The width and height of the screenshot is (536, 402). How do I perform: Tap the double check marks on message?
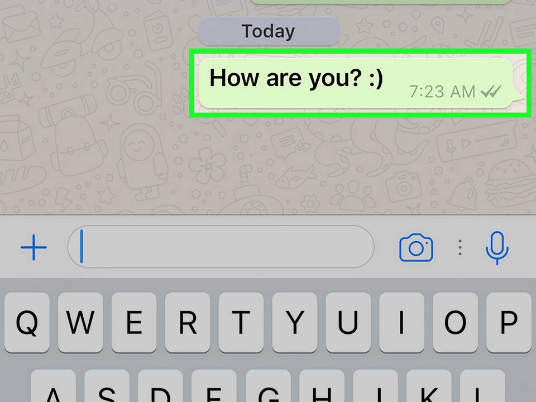point(491,92)
